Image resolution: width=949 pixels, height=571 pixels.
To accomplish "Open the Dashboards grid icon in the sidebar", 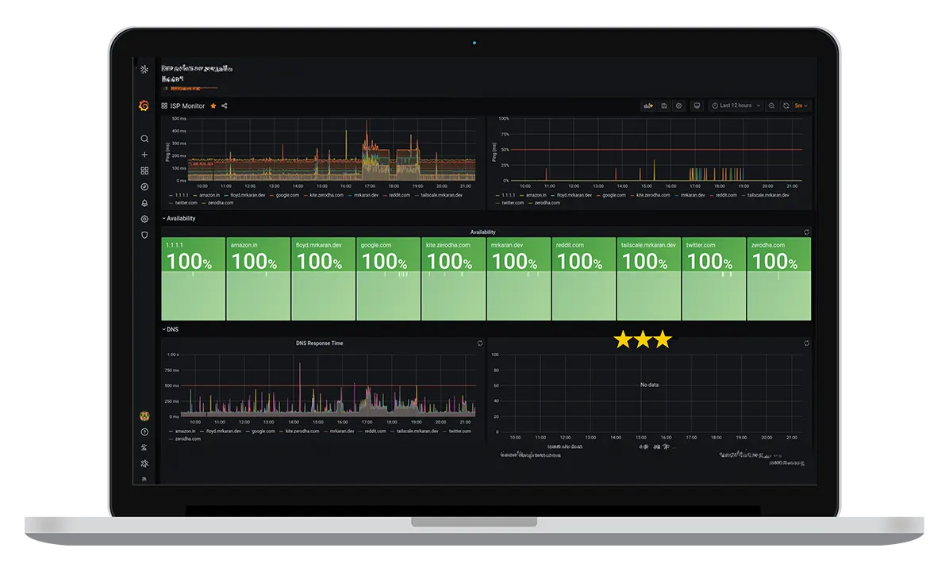I will point(144,171).
